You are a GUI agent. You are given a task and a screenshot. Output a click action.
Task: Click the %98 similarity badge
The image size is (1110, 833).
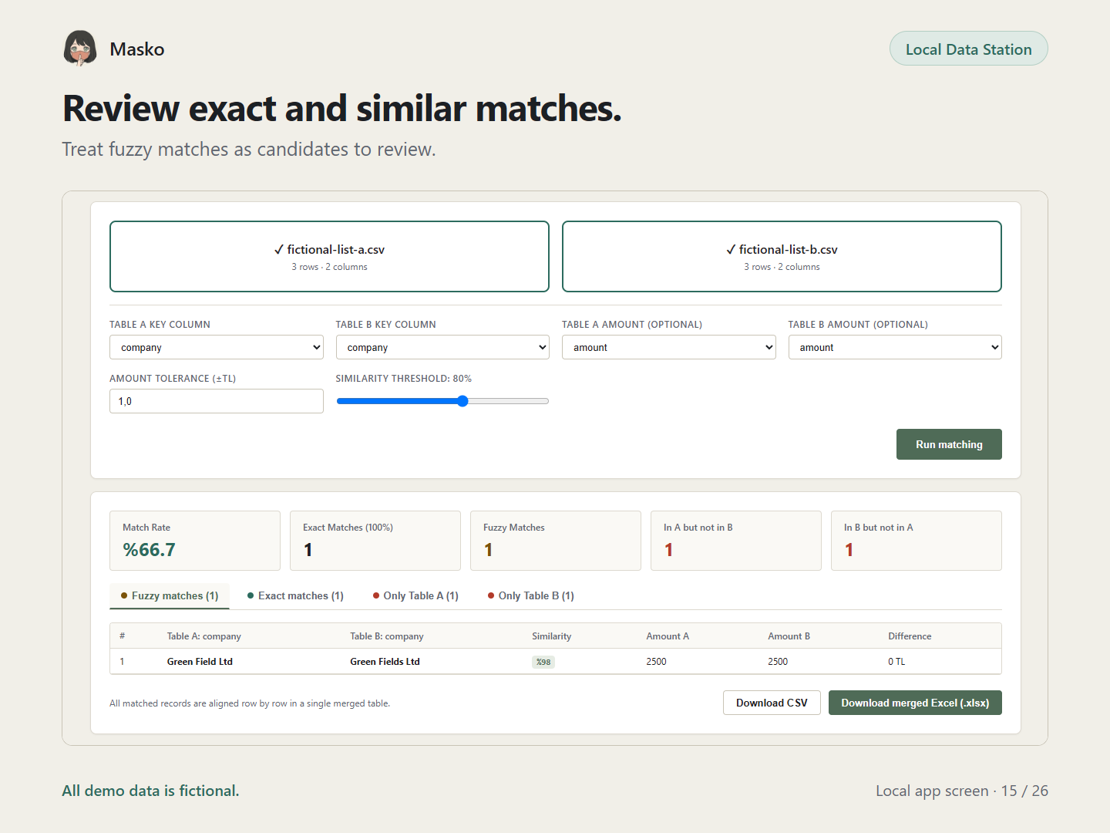pos(543,662)
